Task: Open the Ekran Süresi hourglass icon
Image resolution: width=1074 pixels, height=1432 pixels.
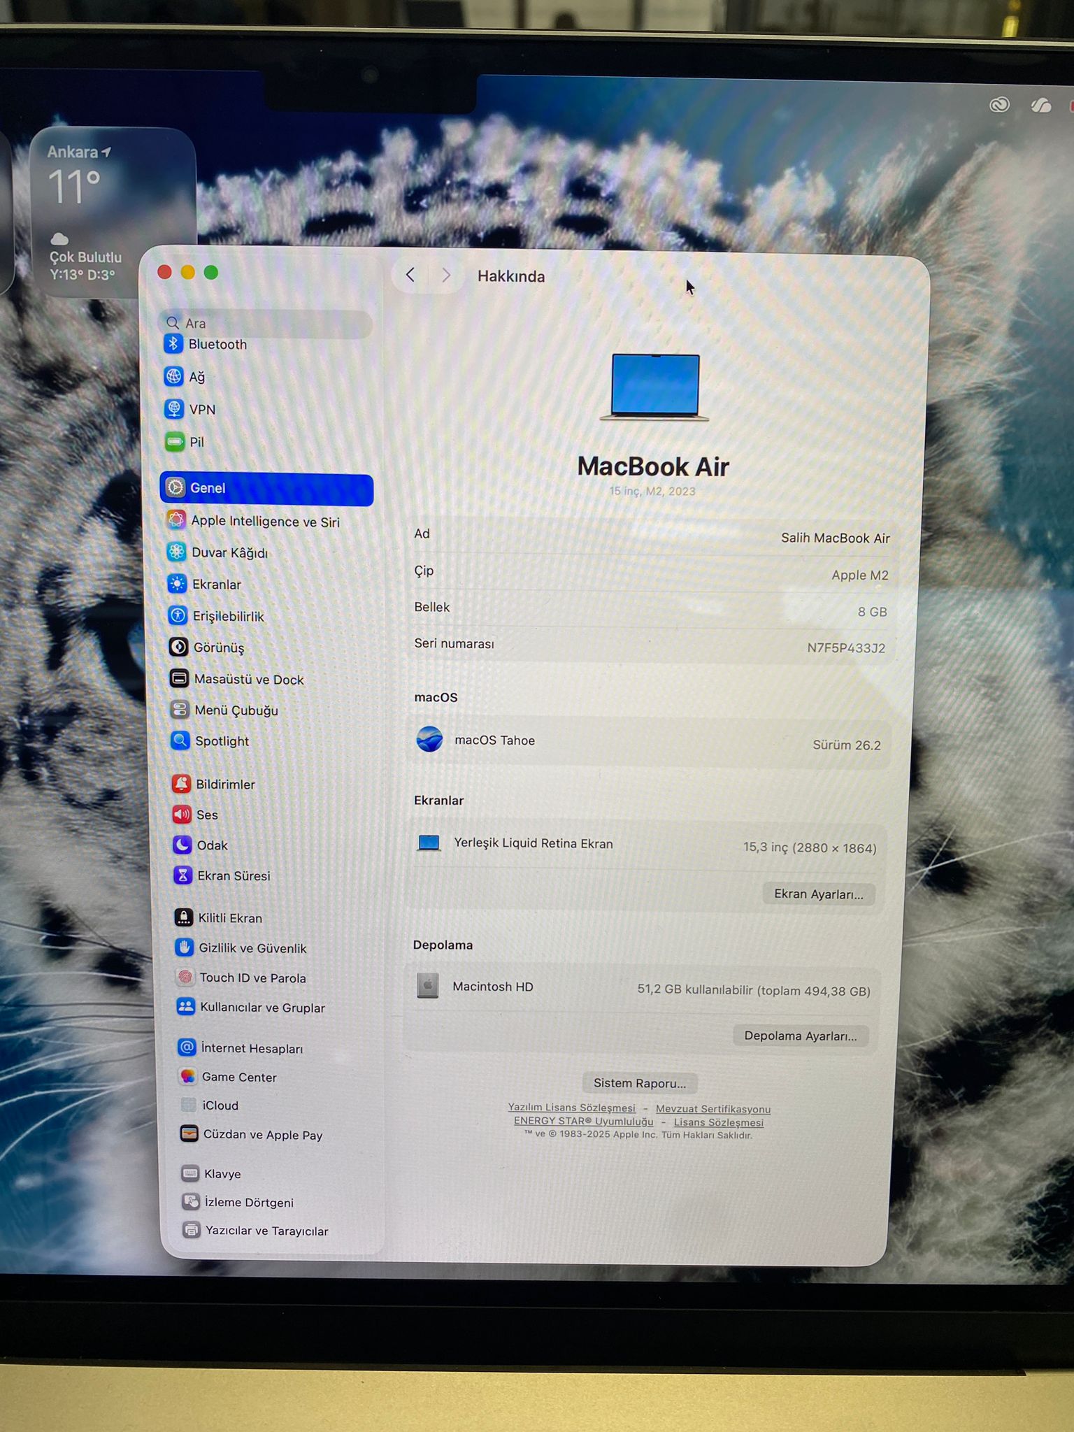Action: coord(183,875)
